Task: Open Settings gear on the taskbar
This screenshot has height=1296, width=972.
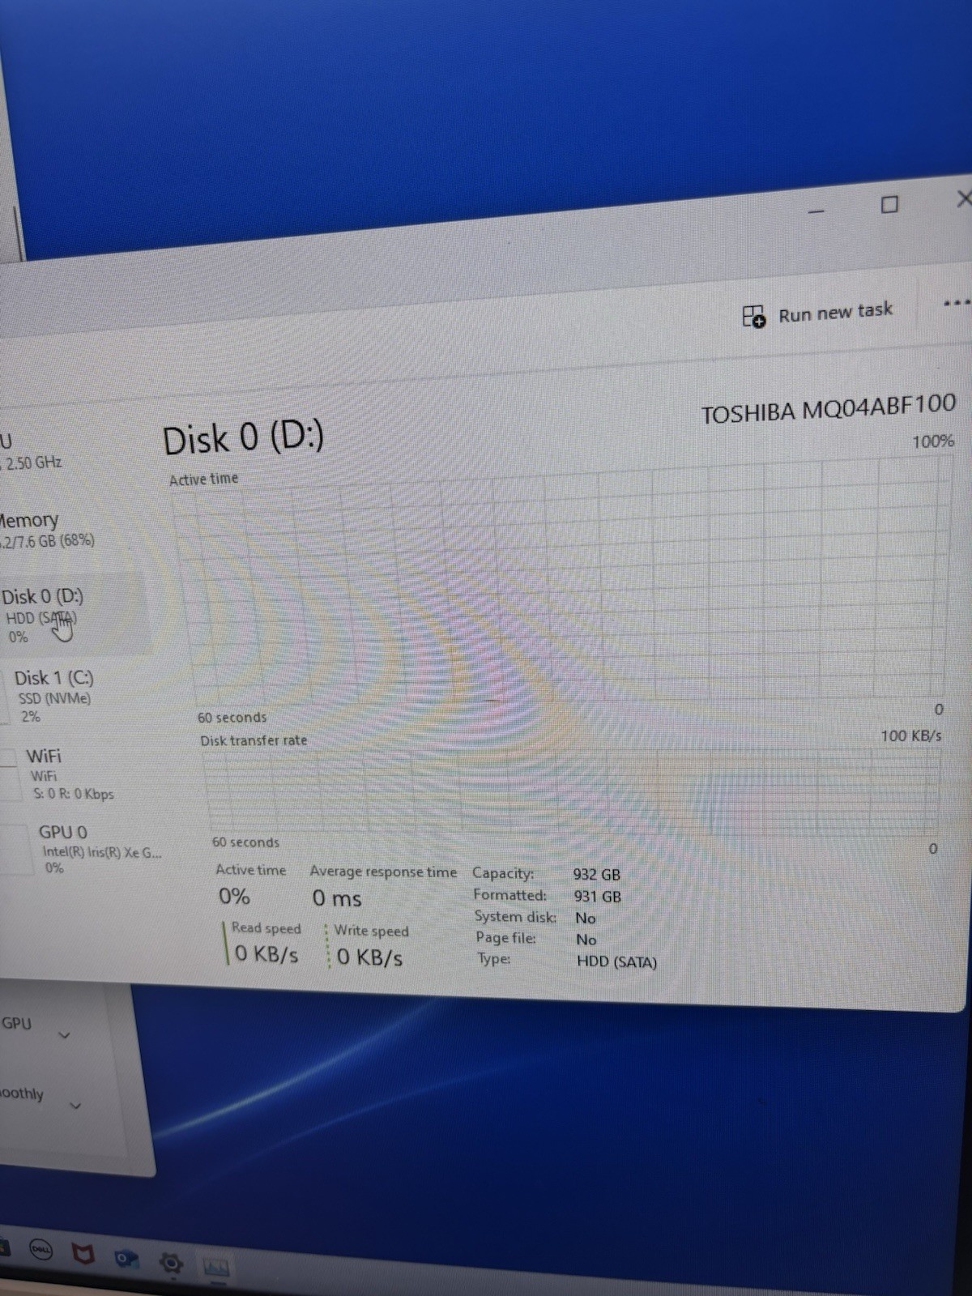Action: coord(170,1263)
